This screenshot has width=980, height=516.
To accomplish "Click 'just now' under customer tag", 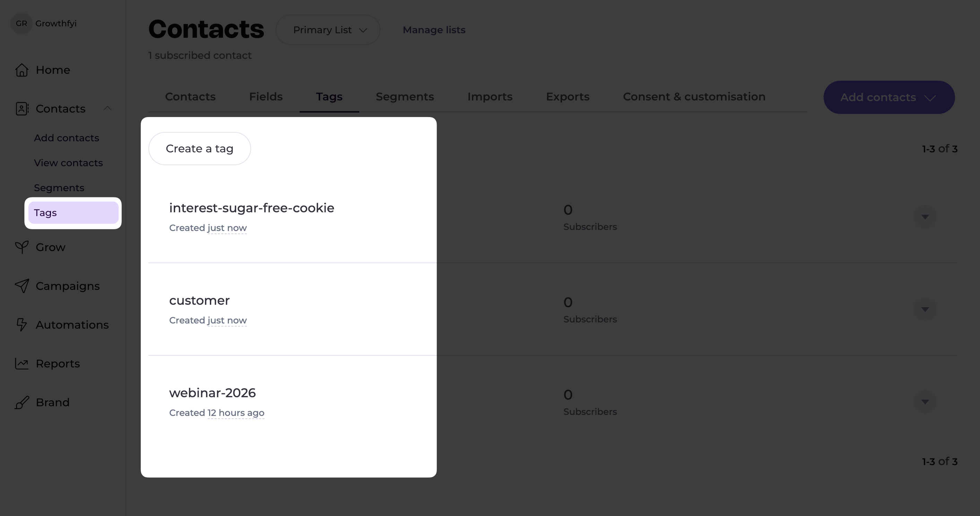I will point(227,320).
